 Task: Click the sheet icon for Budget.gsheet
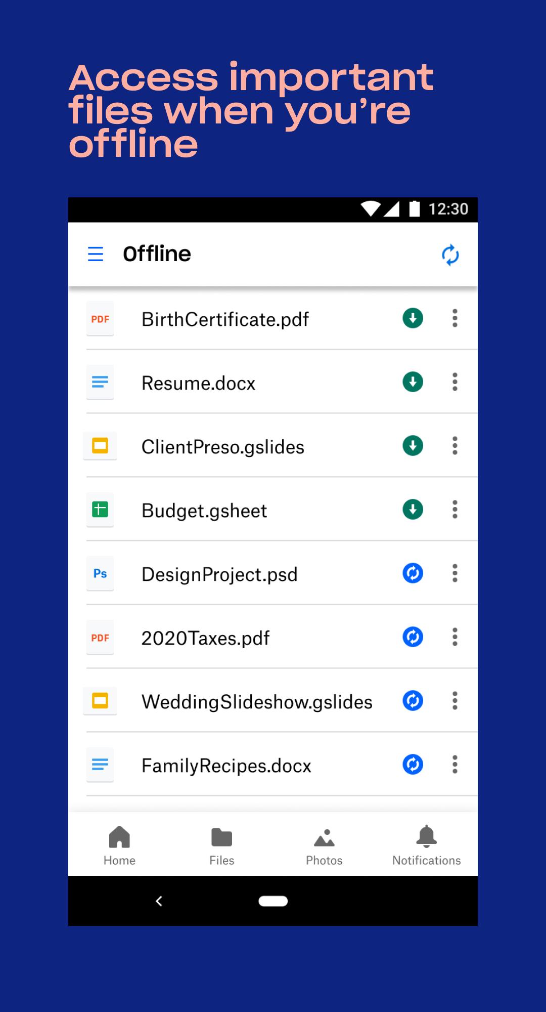100,510
